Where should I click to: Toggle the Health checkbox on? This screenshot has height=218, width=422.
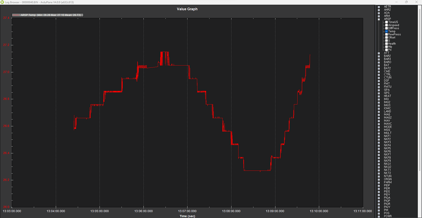coord(387,43)
